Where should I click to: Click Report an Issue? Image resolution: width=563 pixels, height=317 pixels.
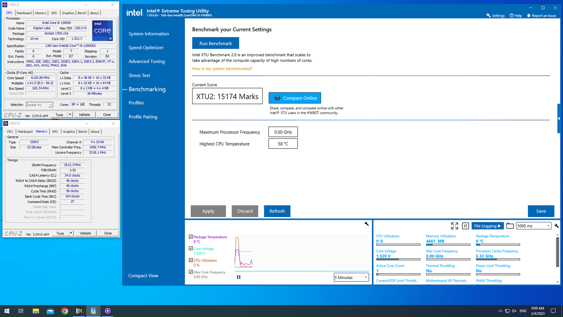541,16
